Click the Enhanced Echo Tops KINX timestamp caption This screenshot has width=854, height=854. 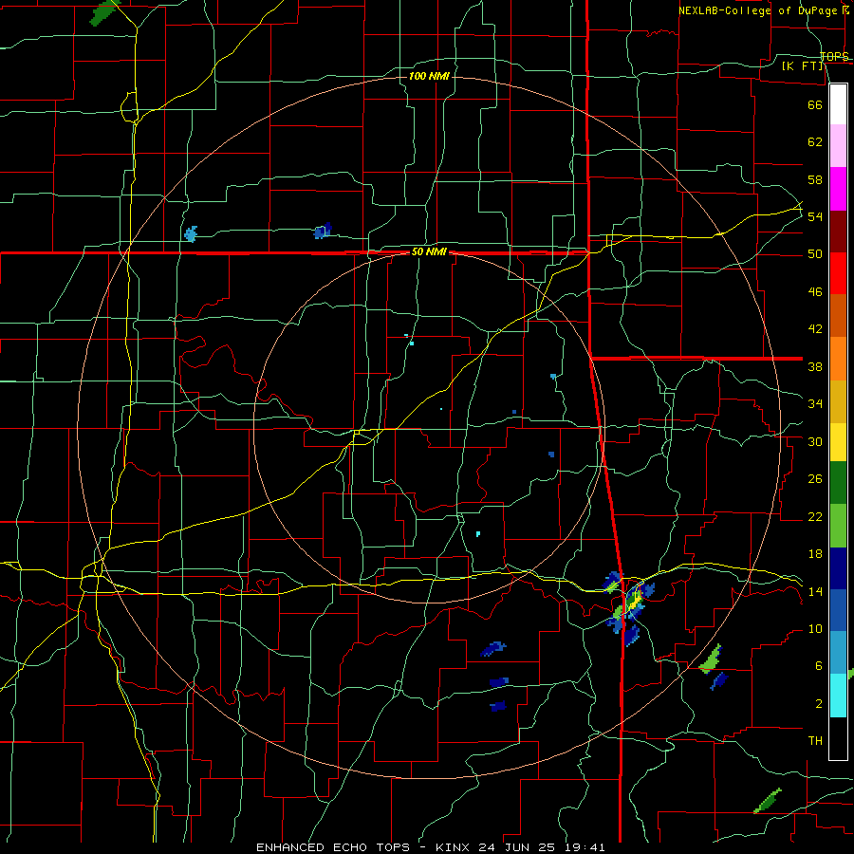pos(430,847)
